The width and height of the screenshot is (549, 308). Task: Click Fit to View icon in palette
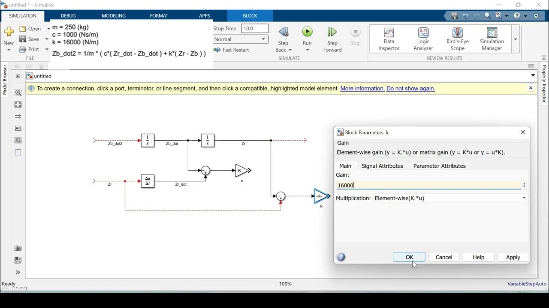coord(18,104)
